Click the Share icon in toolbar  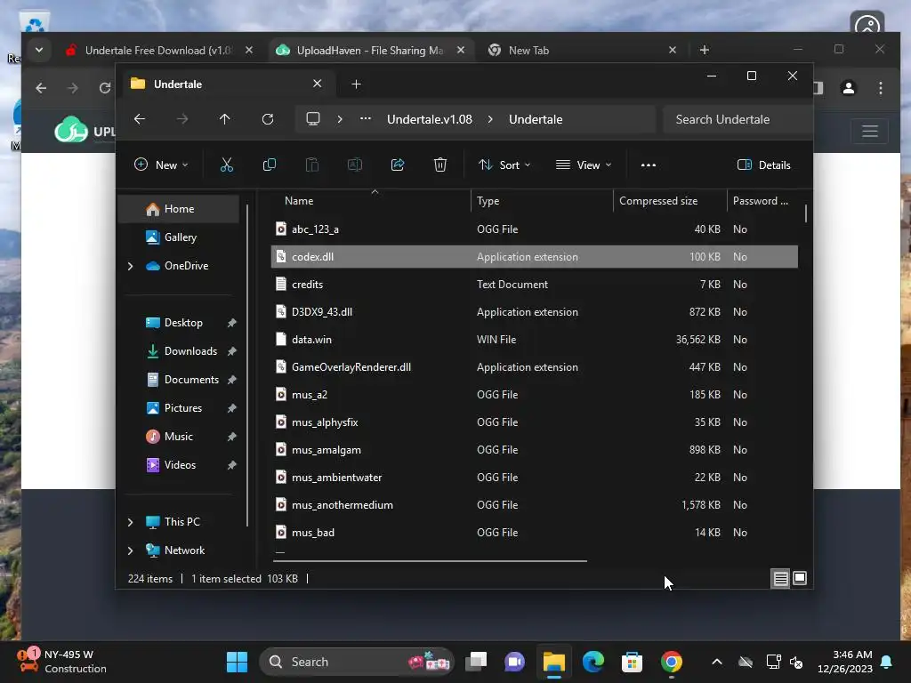click(x=398, y=165)
